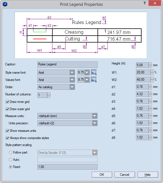This screenshot has height=183, width=163.
Task: Choose Auto style pattern scaling
Action: tap(11, 160)
